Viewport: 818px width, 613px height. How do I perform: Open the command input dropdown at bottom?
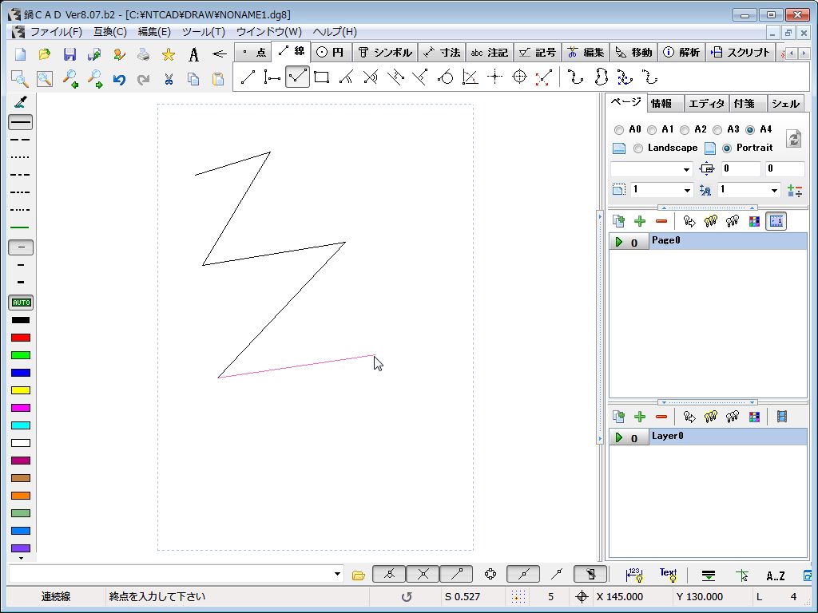pyautogui.click(x=337, y=574)
